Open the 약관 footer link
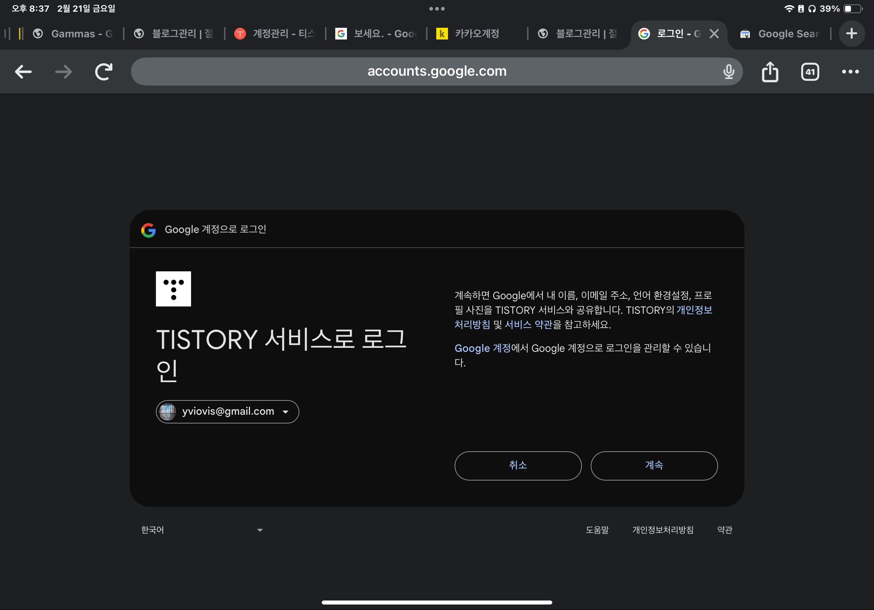The width and height of the screenshot is (874, 610). [724, 530]
